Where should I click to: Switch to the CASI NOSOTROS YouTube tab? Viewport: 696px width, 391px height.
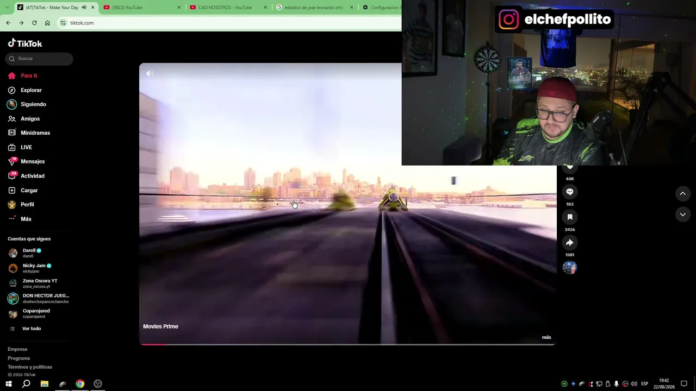[228, 8]
